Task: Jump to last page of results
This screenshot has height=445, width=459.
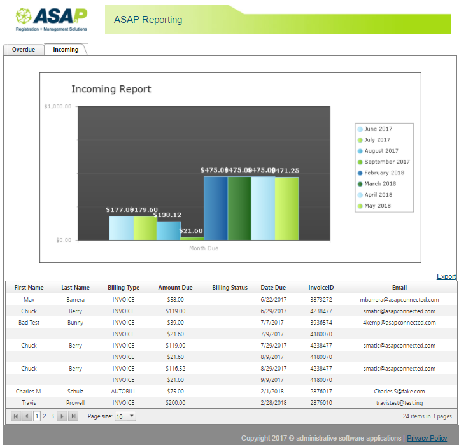Action: [73, 416]
